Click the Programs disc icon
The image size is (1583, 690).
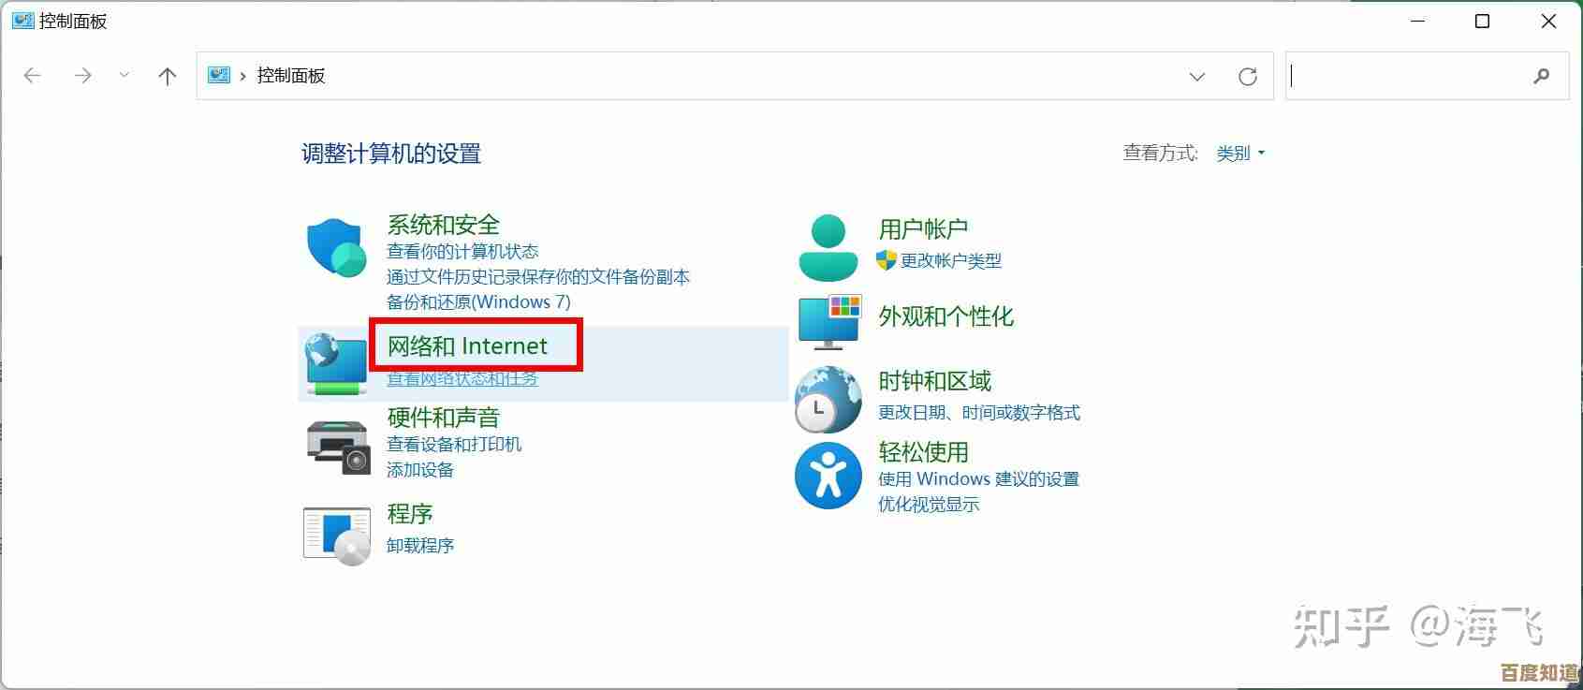point(337,536)
